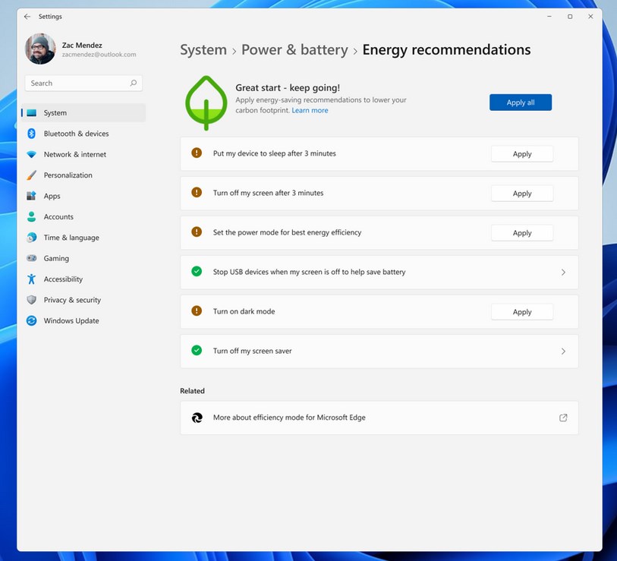This screenshot has height=561, width=617.
Task: Click Zac Mendez profile avatar
Action: pyautogui.click(x=40, y=49)
